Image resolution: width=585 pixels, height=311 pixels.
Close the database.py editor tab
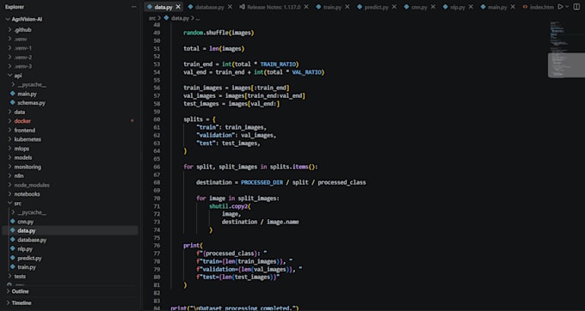(230, 7)
